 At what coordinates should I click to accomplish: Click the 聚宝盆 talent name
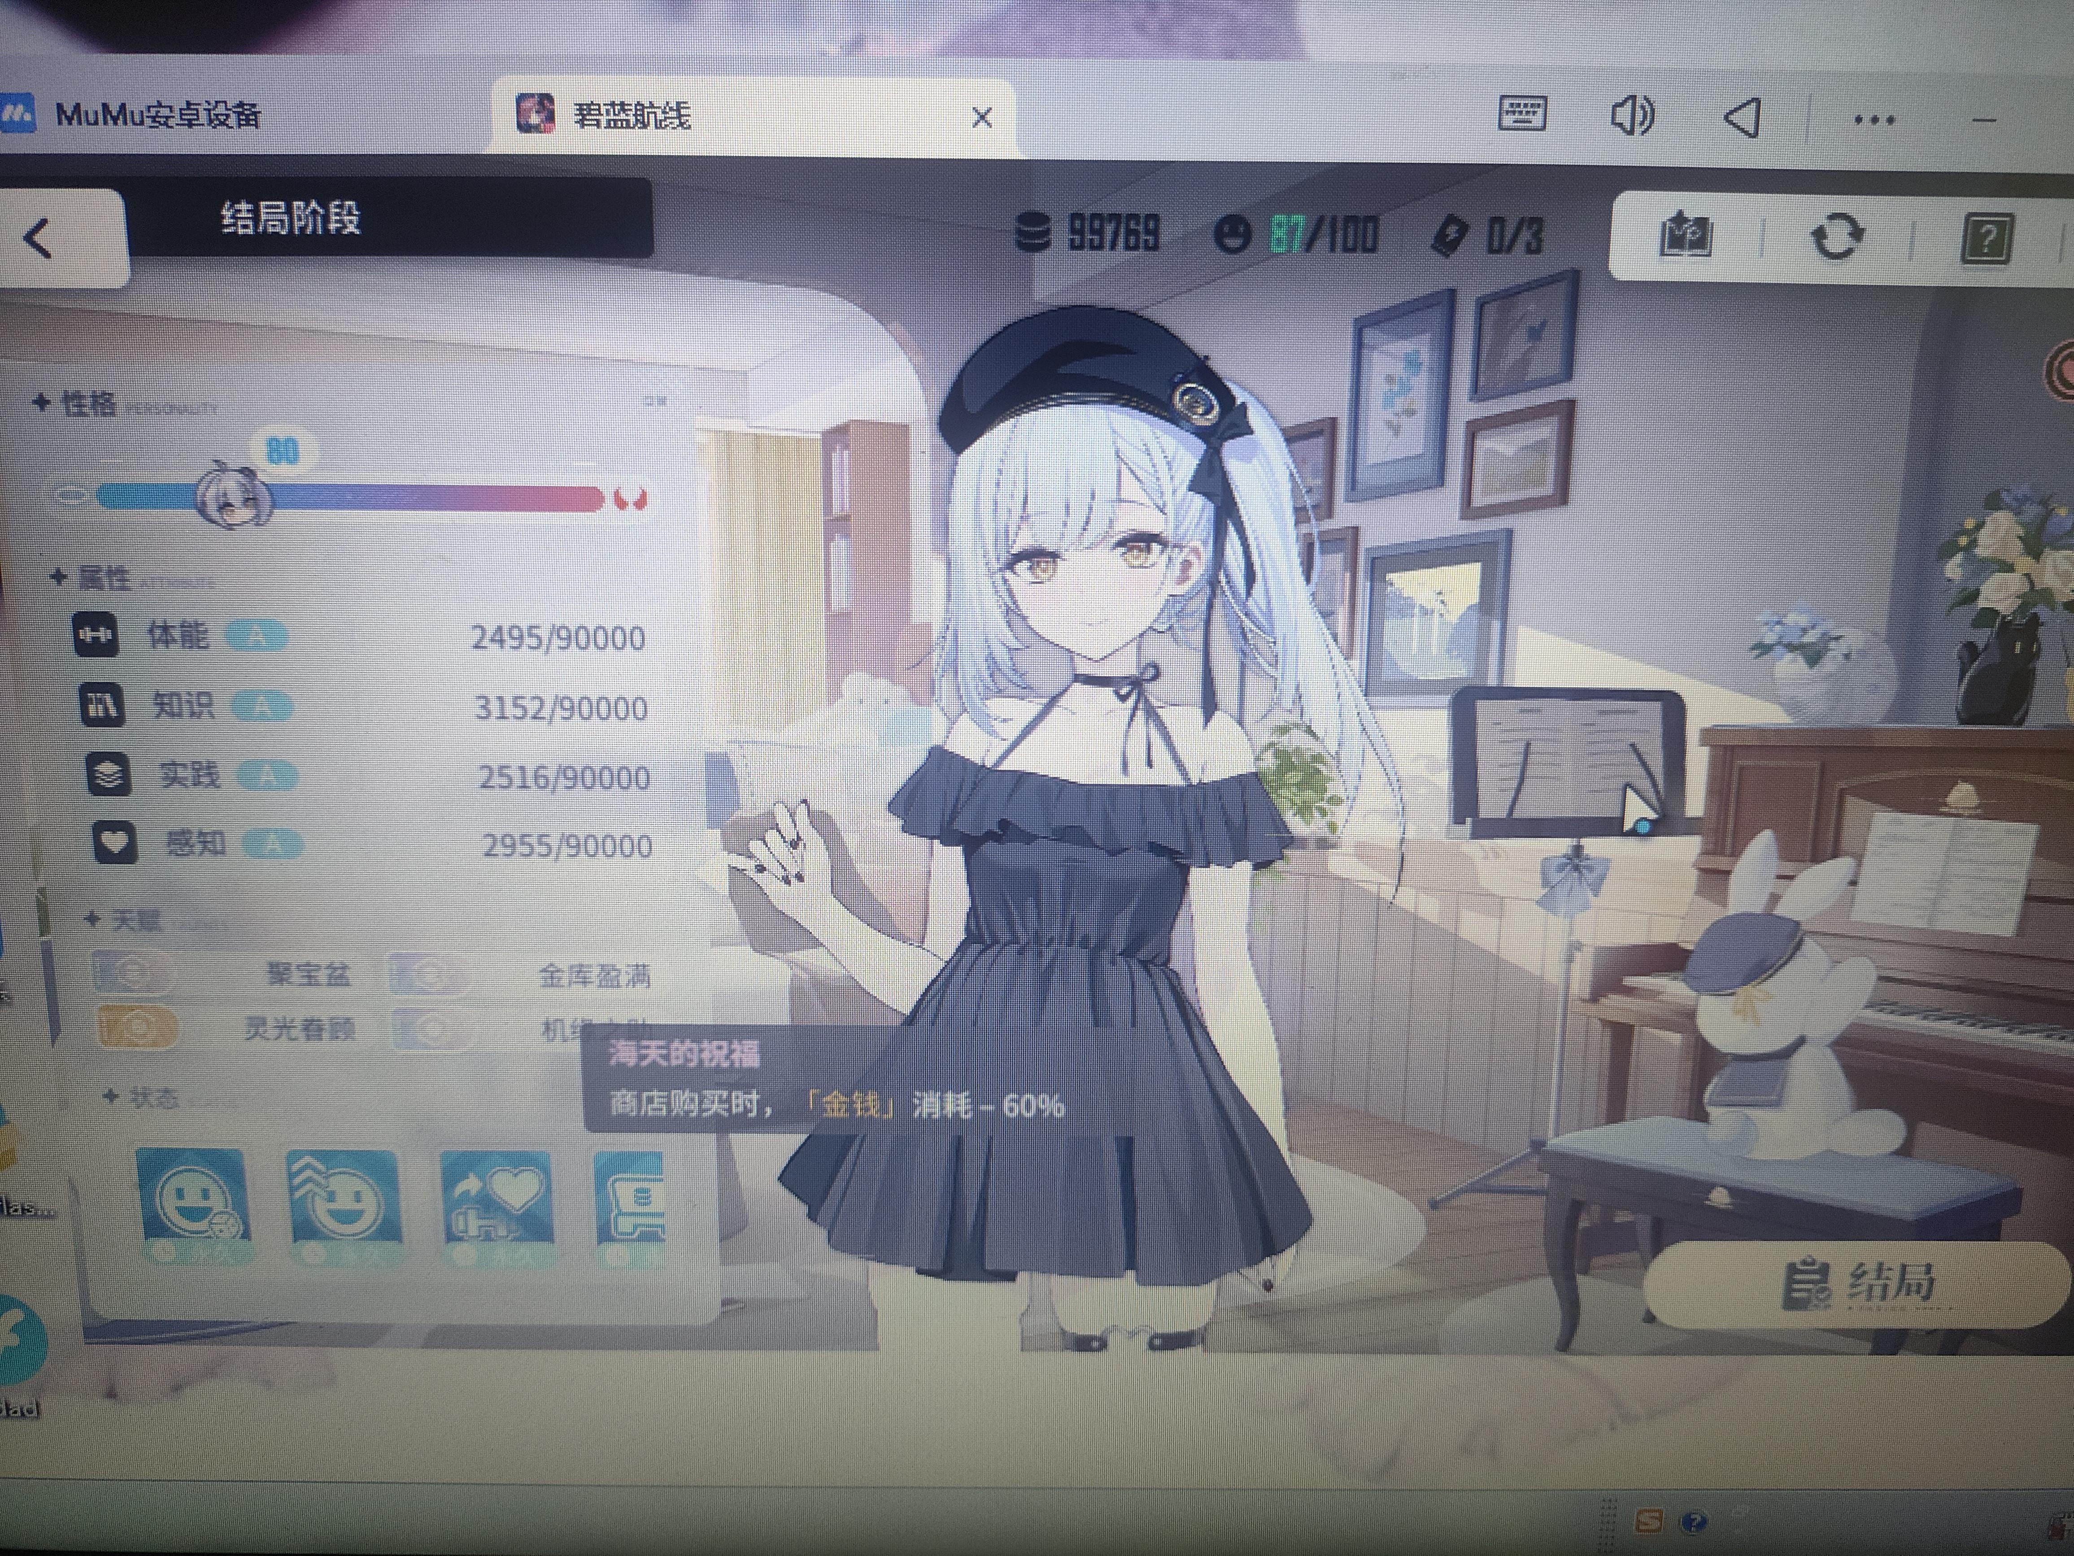309,974
